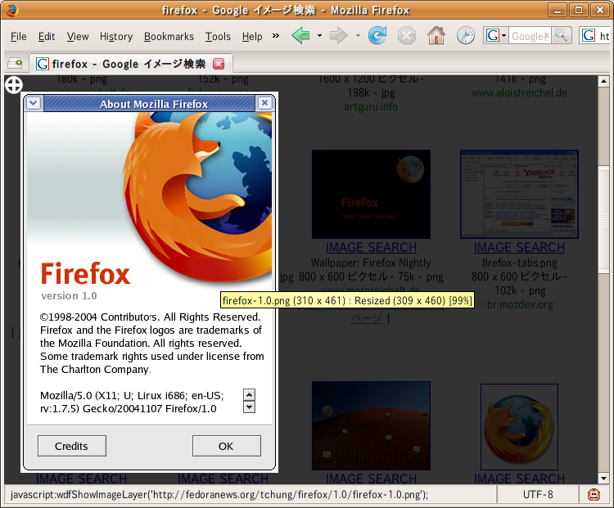Click the OK button in the About dialog
Image resolution: width=614 pixels, height=508 pixels.
click(226, 446)
